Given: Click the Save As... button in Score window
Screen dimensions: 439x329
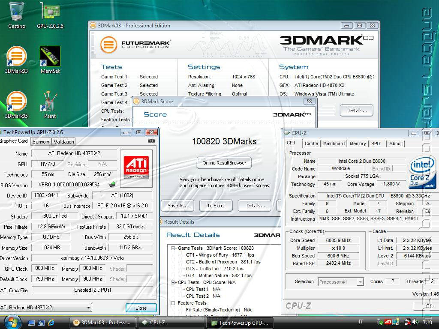Looking at the screenshot, I should pyautogui.click(x=178, y=206).
